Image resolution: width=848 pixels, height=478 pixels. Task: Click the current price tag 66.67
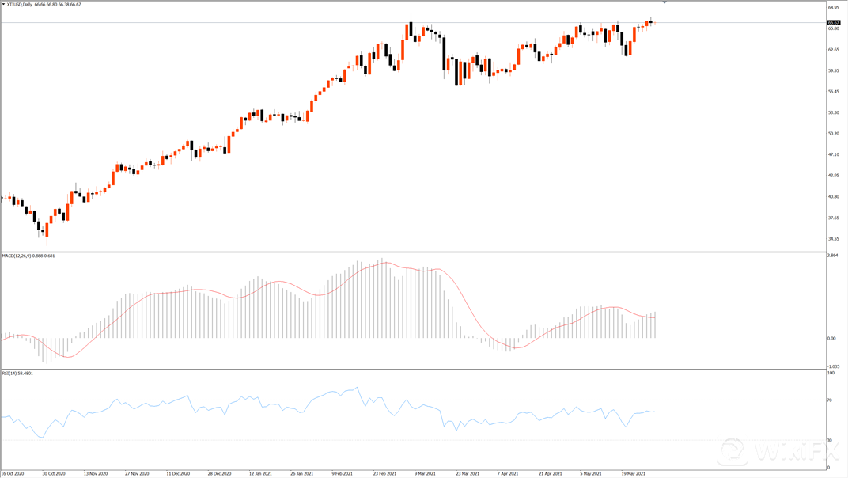[833, 23]
